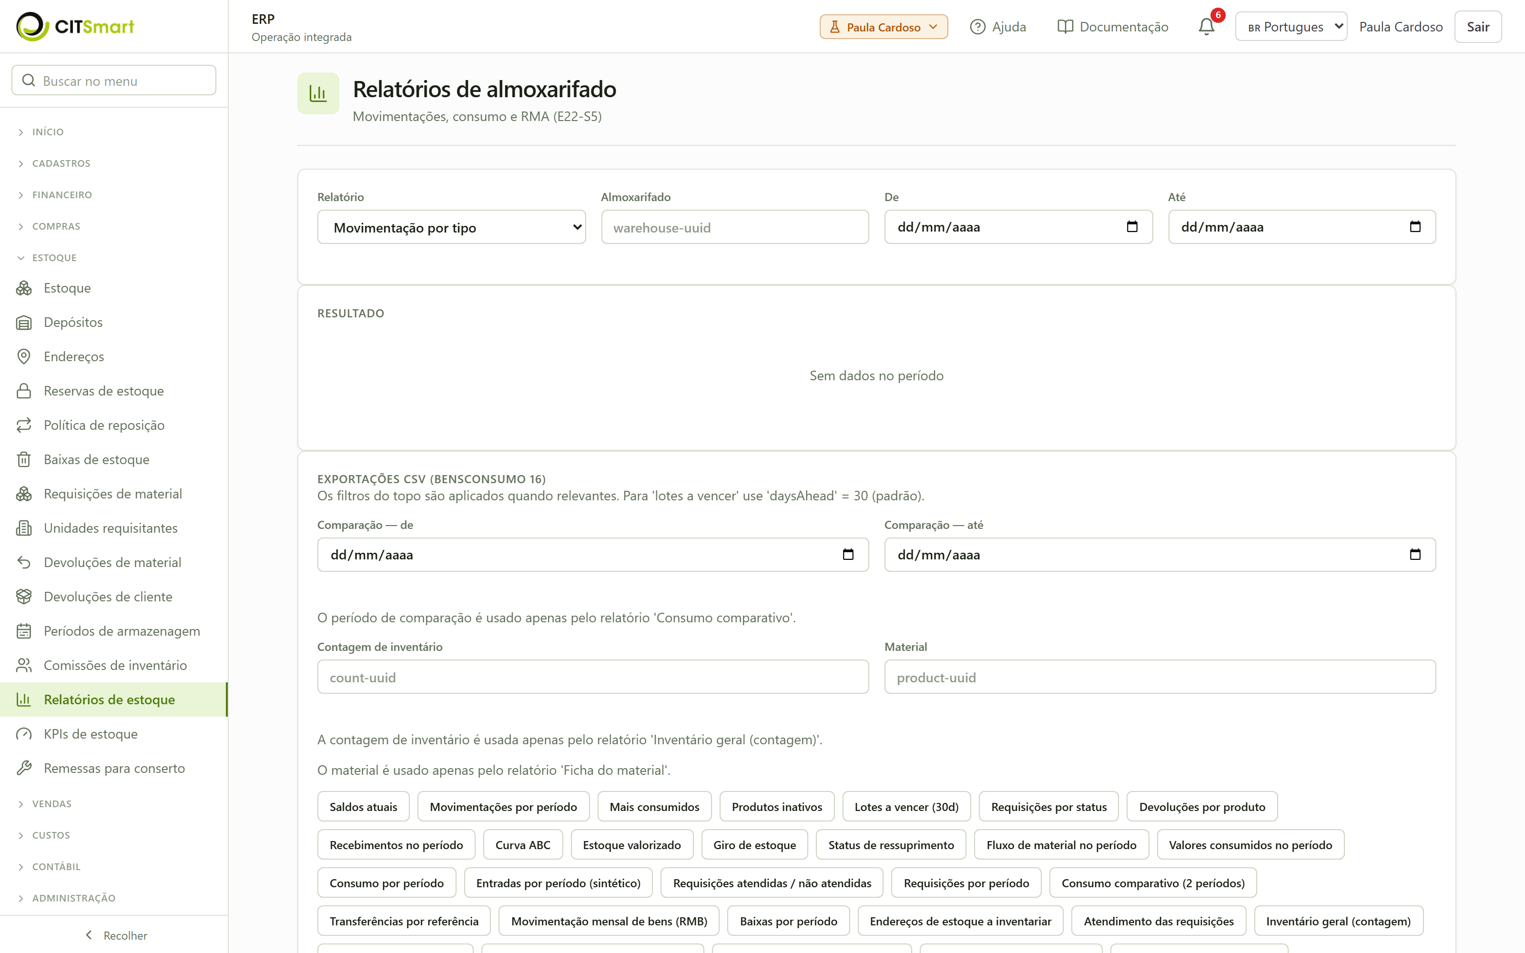Click the CITSmart logo

point(75,27)
